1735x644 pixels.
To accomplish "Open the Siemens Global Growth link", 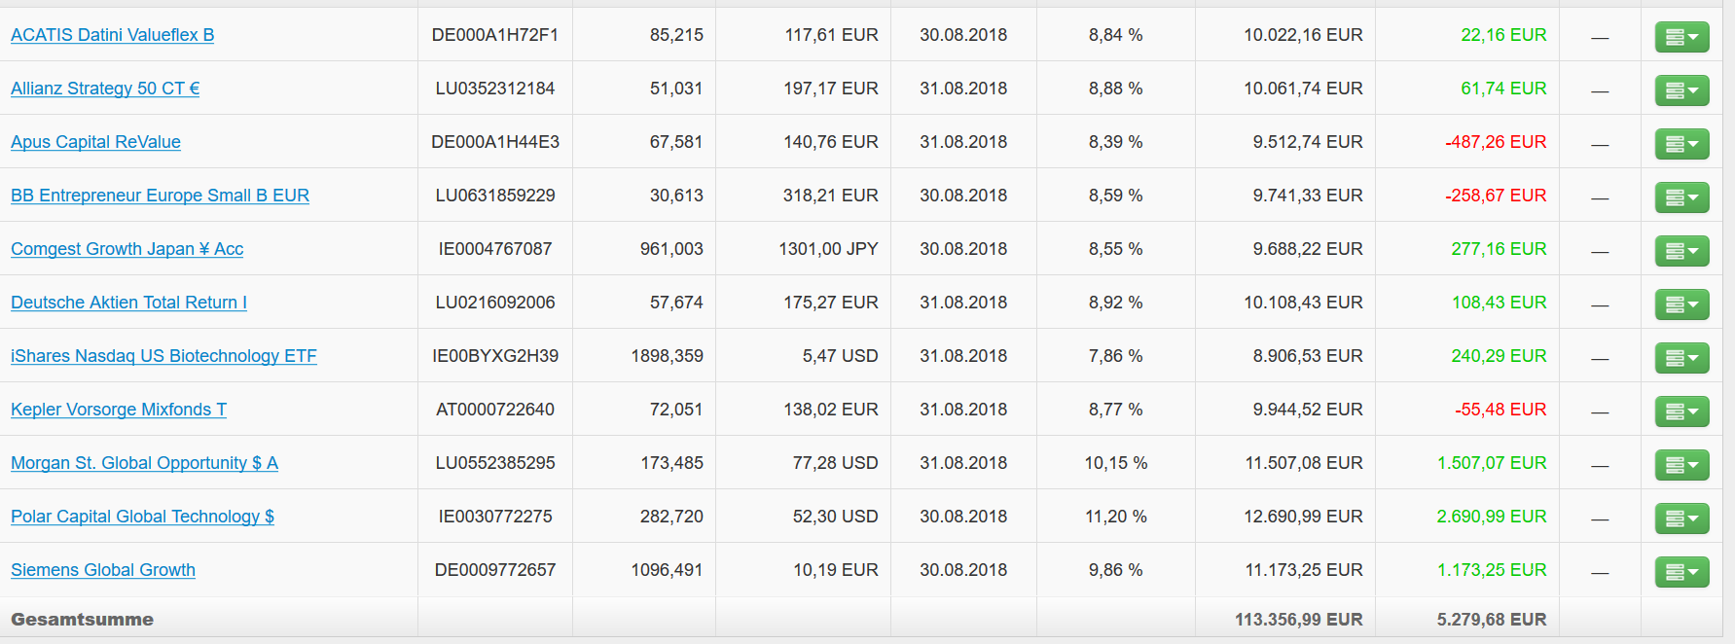I will coord(103,570).
